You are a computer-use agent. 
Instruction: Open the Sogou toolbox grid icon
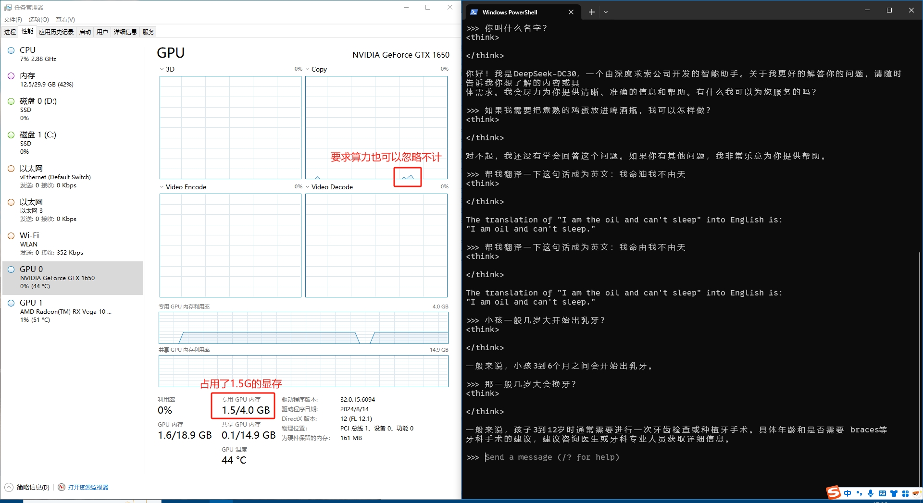(x=905, y=493)
